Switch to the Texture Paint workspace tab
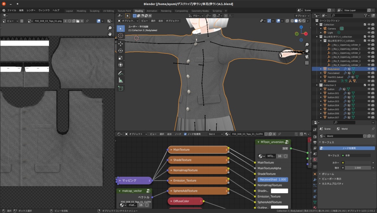This screenshot has height=213, width=377. pyautogui.click(x=124, y=11)
